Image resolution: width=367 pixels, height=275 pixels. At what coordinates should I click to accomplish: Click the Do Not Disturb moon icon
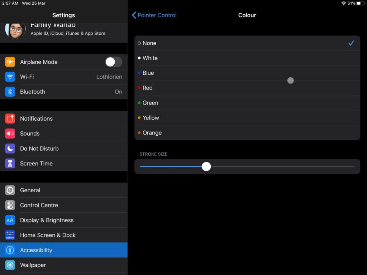pos(10,149)
